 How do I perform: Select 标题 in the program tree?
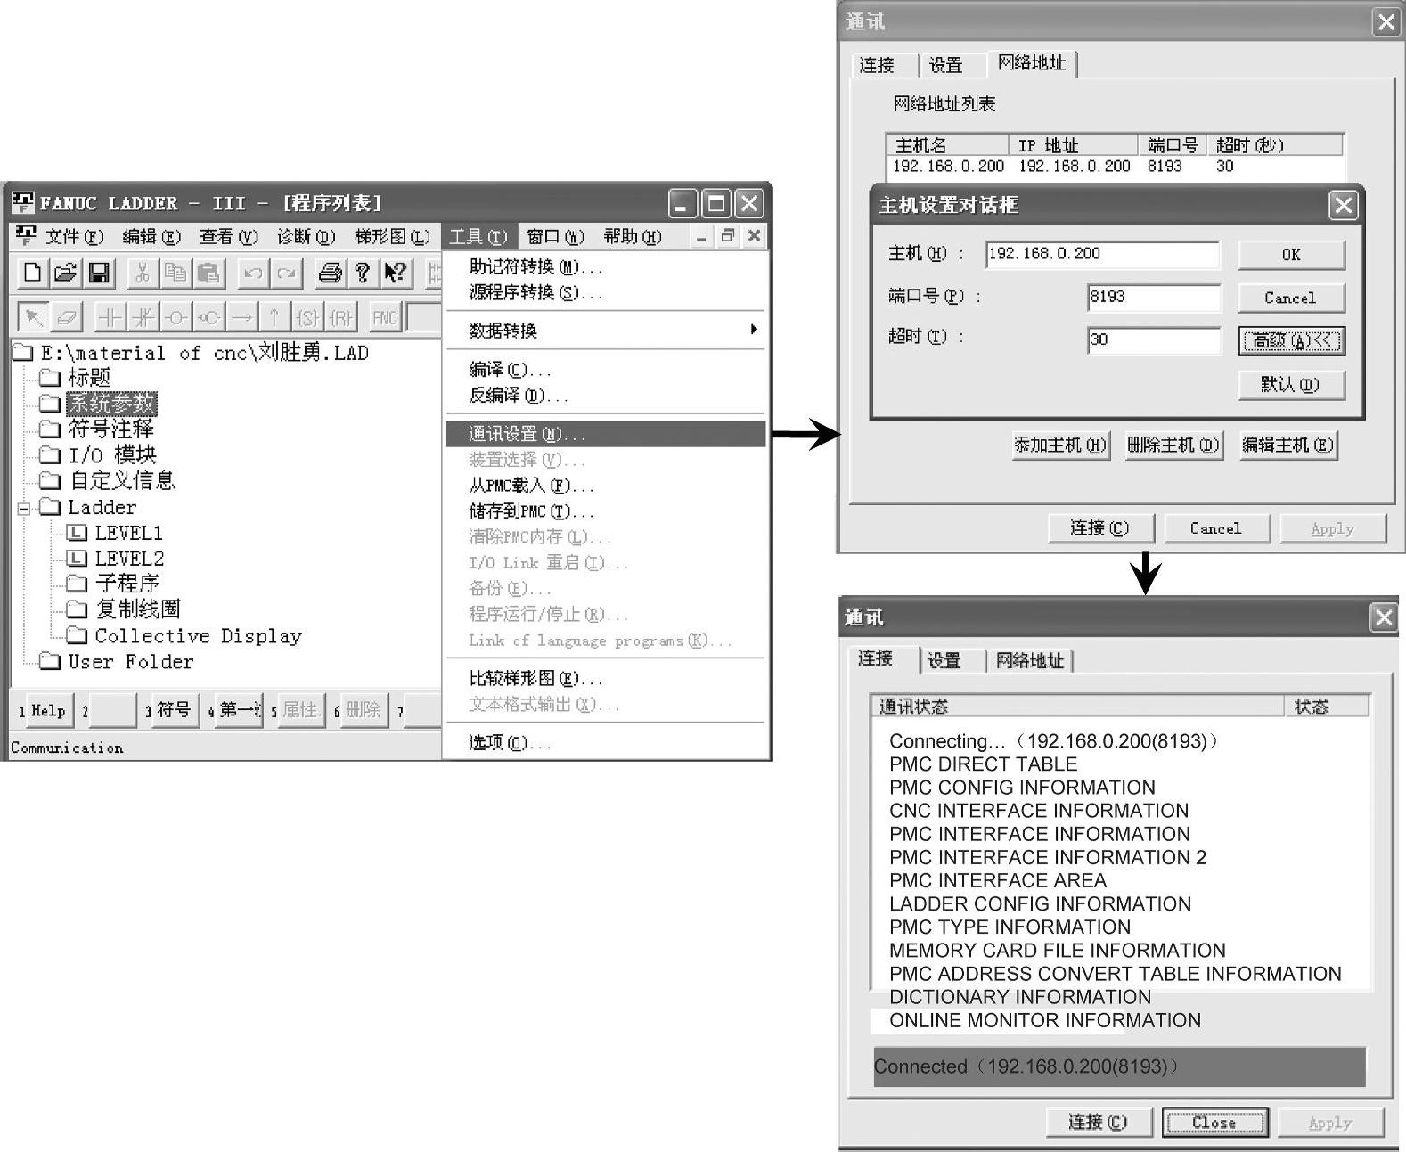[x=89, y=378]
